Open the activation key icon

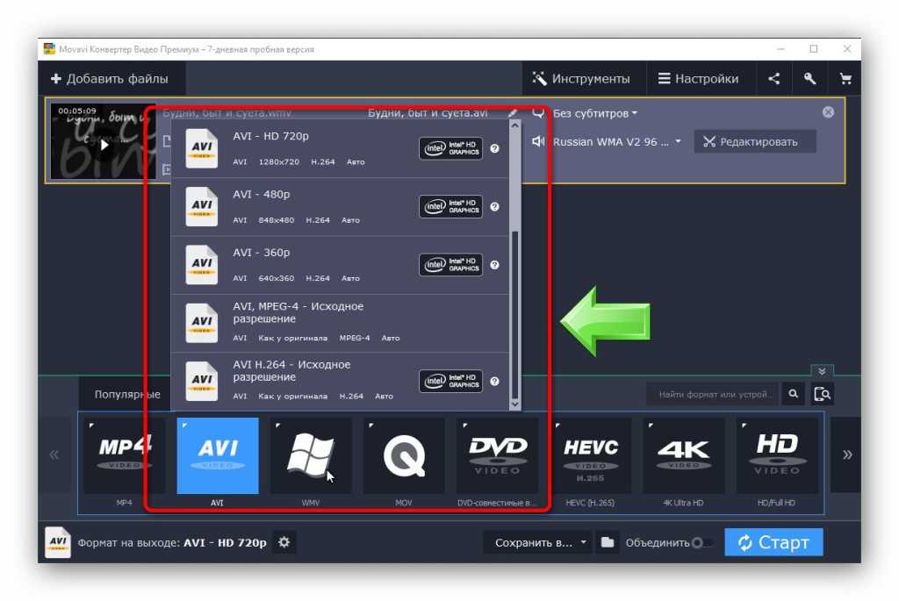[809, 78]
